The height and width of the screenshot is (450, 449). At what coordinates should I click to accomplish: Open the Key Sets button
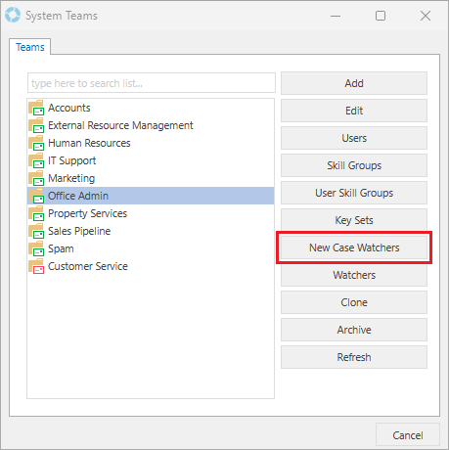coord(354,220)
